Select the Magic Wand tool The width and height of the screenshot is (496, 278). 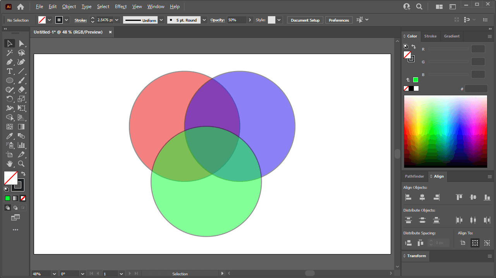coord(10,53)
